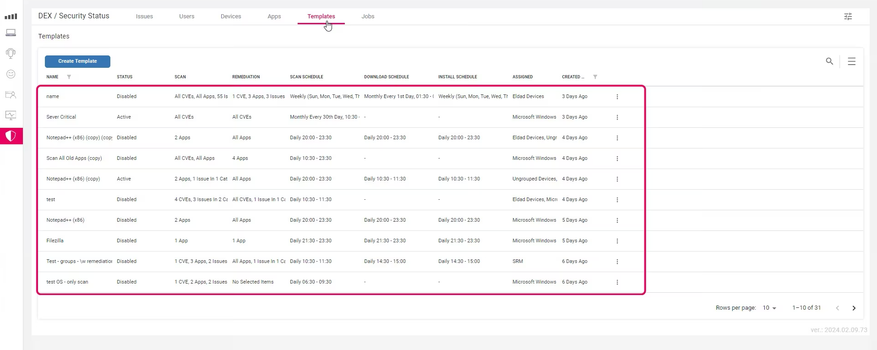
Task: Click 'test OS - only scan' template name
Action: point(67,282)
